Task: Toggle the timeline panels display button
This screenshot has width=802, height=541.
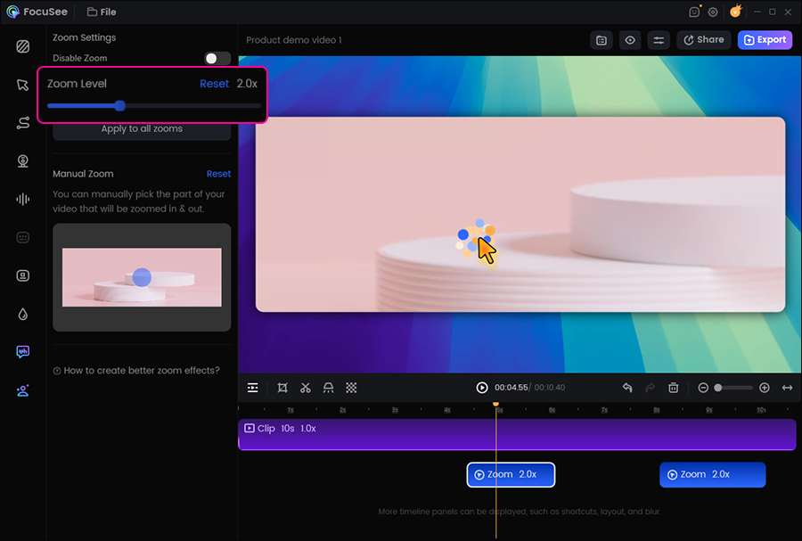Action: pos(253,388)
